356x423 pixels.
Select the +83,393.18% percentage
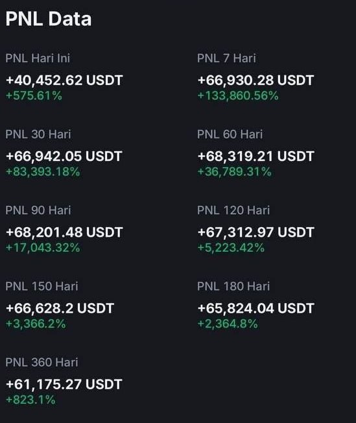43,172
